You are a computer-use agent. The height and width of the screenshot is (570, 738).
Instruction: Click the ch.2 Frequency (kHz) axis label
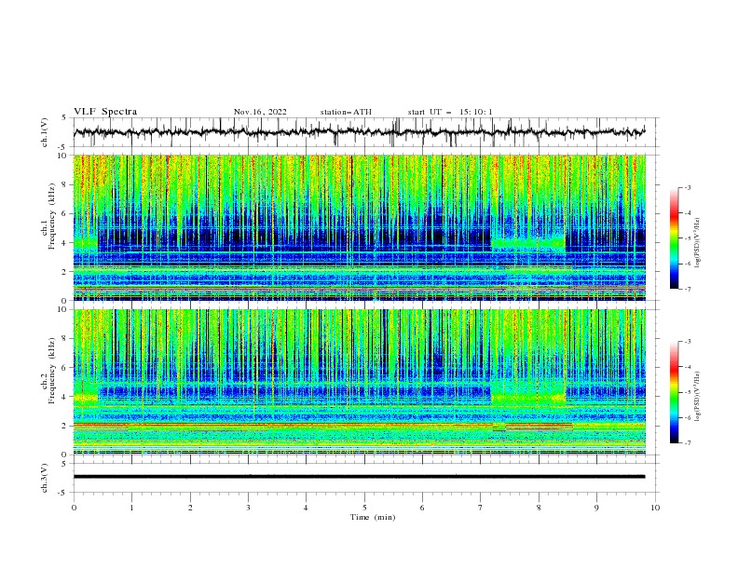pos(49,371)
